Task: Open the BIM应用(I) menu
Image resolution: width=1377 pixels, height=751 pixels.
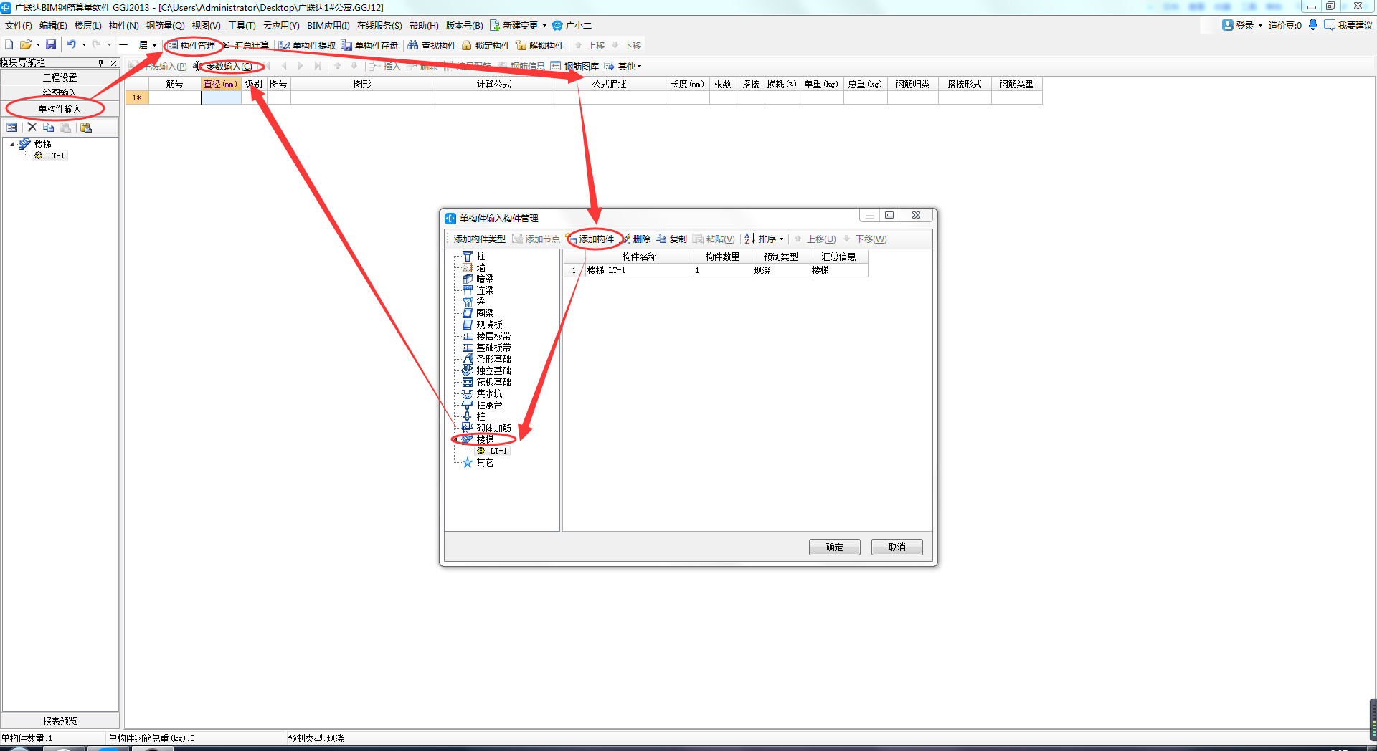Action: [328, 25]
